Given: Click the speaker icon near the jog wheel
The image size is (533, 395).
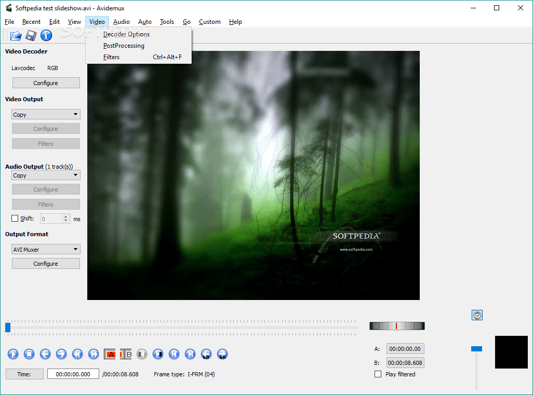Looking at the screenshot, I should (477, 315).
